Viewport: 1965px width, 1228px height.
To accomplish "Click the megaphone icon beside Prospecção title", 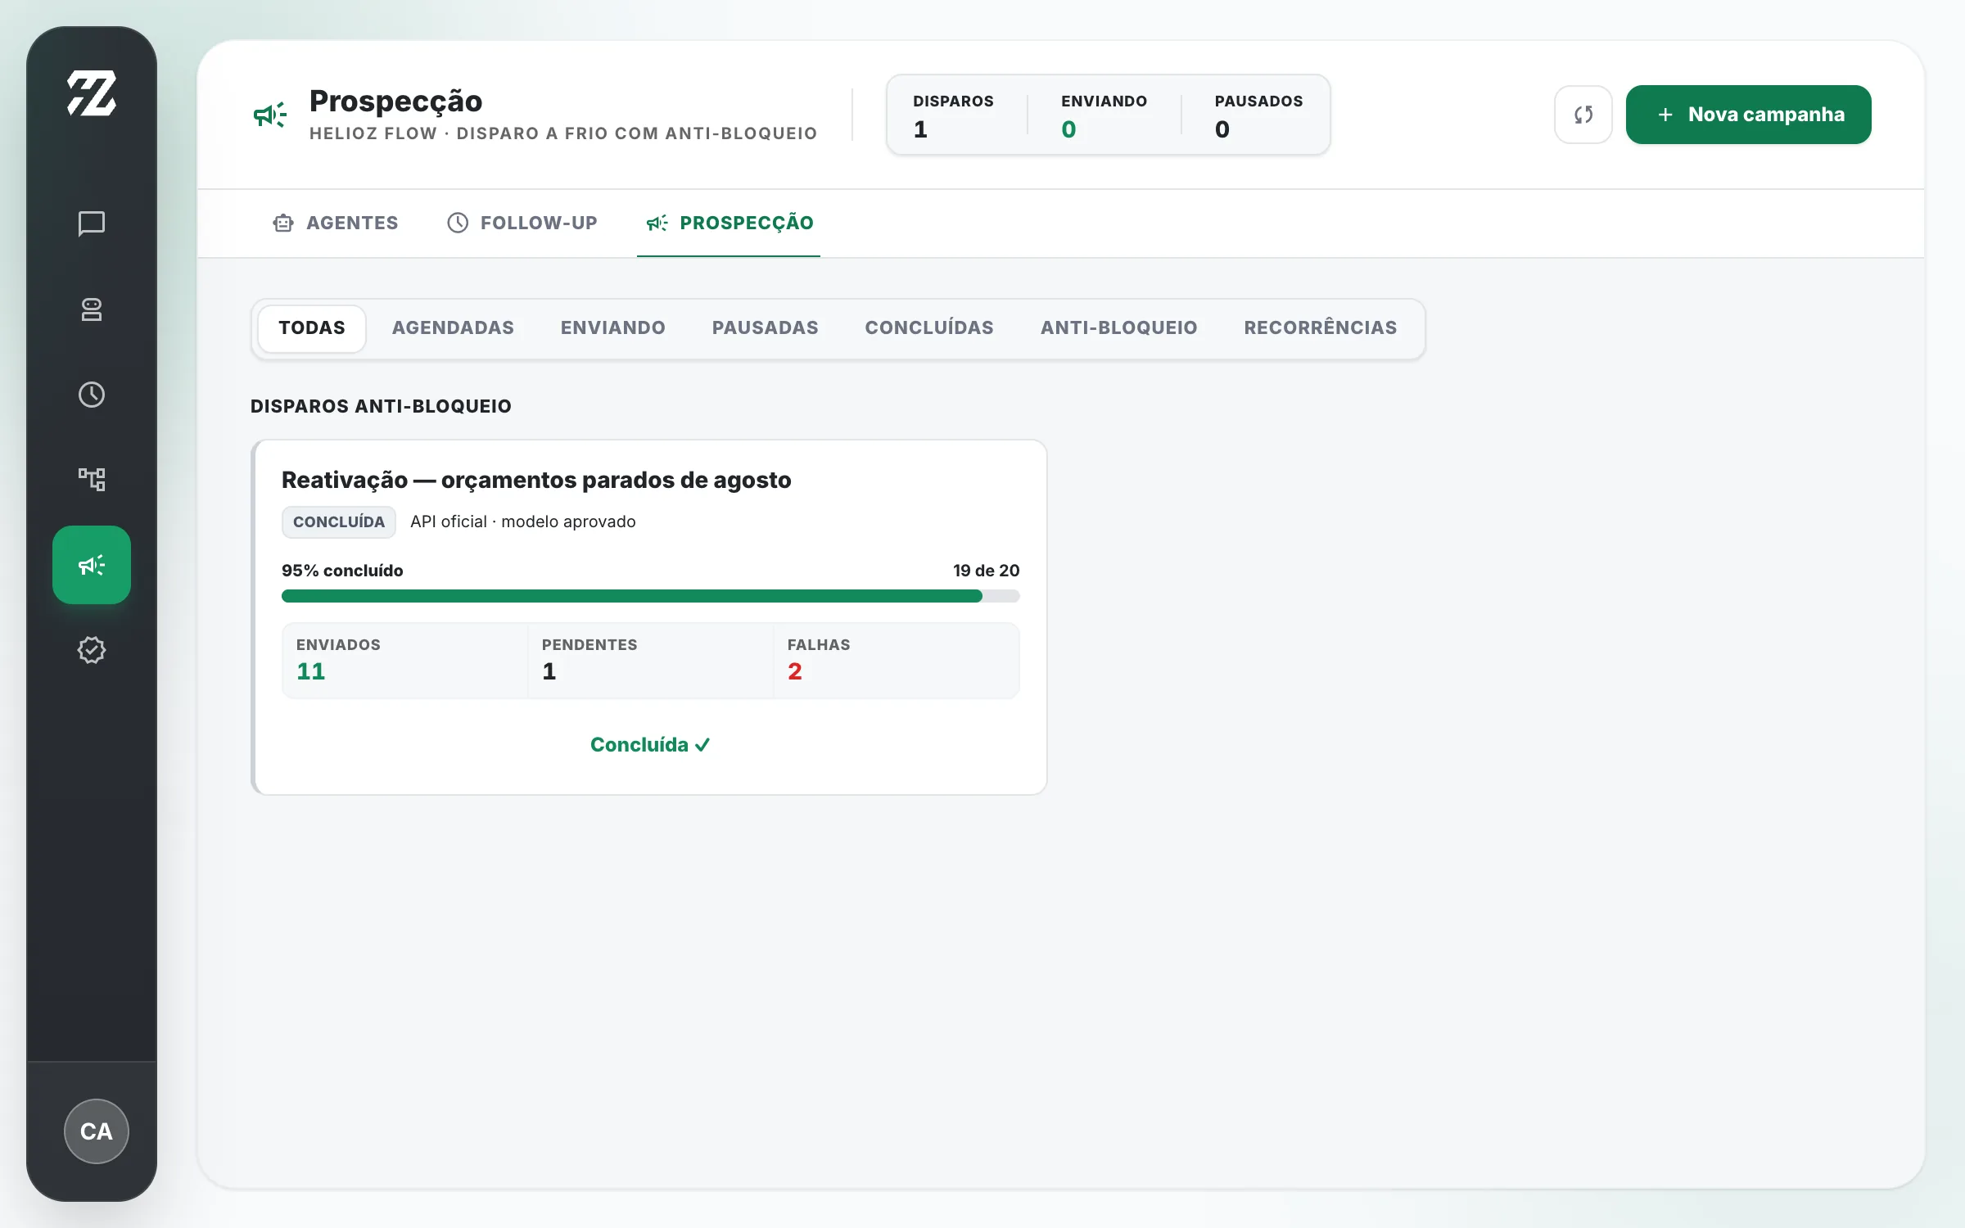I will coord(270,115).
